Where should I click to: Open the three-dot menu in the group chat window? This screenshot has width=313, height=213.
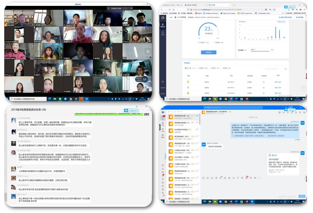pyautogui.click(x=149, y=110)
